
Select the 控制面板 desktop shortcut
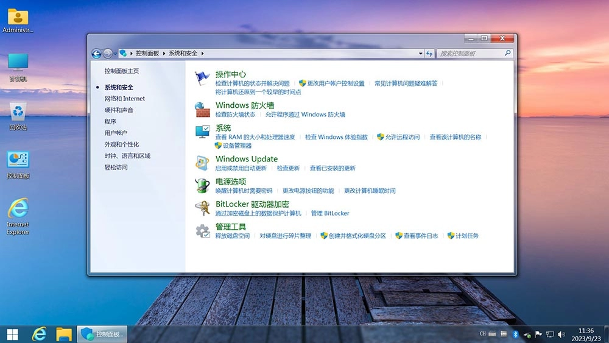pos(18,165)
